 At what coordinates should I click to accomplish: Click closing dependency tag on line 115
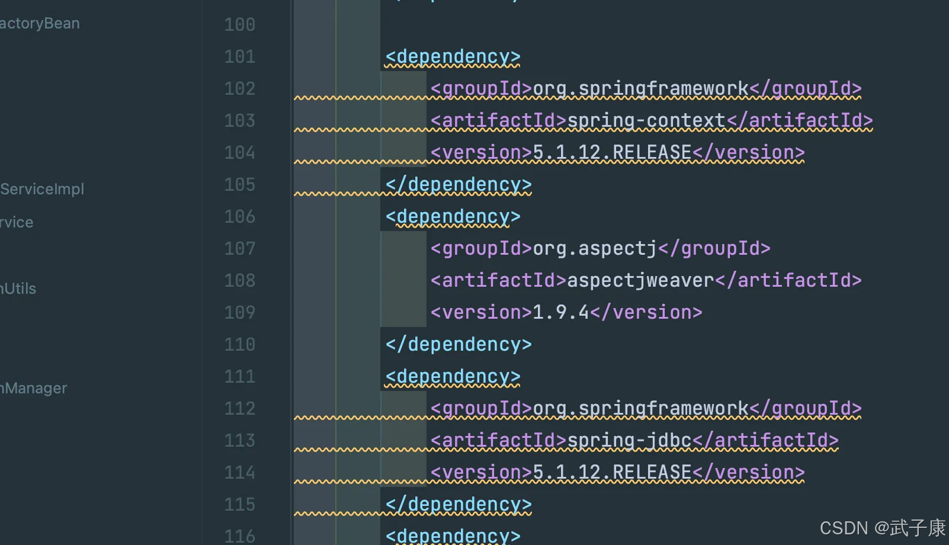459,505
